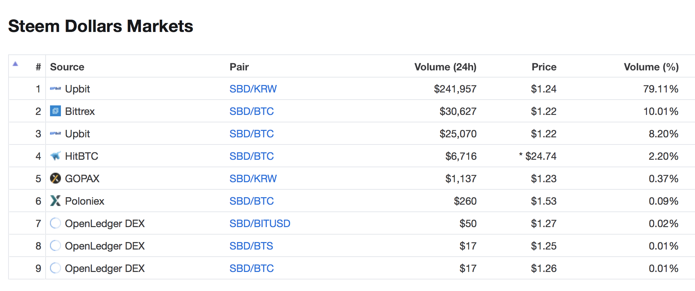Select OpenLedger DEX name in row 9
Image resolution: width=695 pixels, height=291 pixels.
tap(105, 268)
